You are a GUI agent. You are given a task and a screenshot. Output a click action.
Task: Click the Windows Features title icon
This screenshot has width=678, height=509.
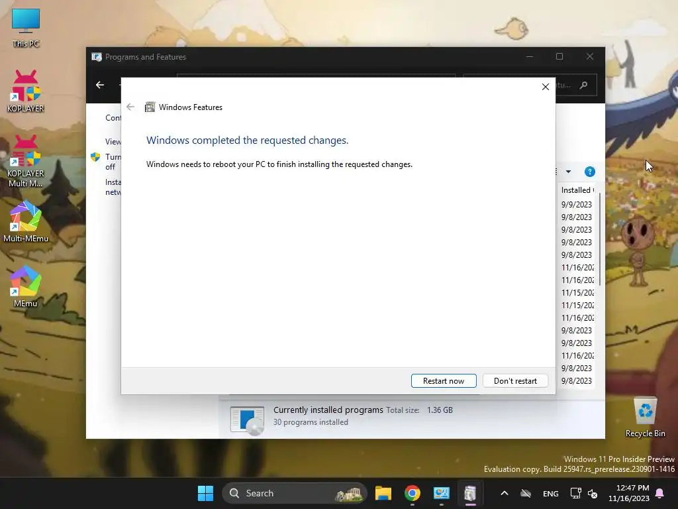tap(150, 107)
